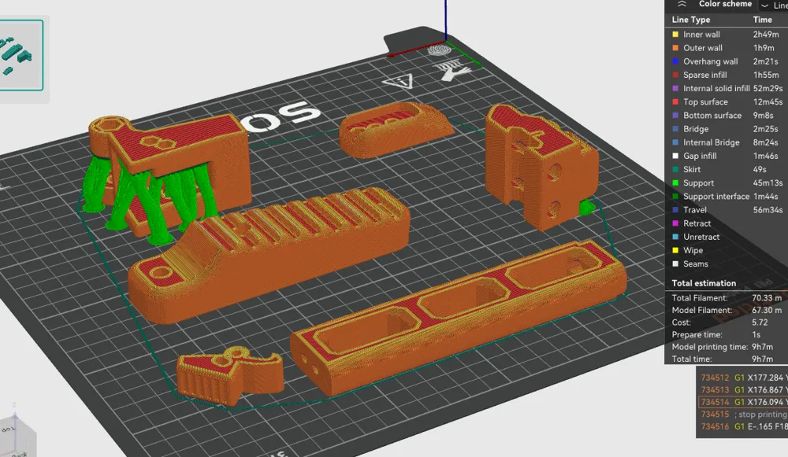788x457 pixels.
Task: Click the Support green swatch icon
Action: click(x=675, y=183)
